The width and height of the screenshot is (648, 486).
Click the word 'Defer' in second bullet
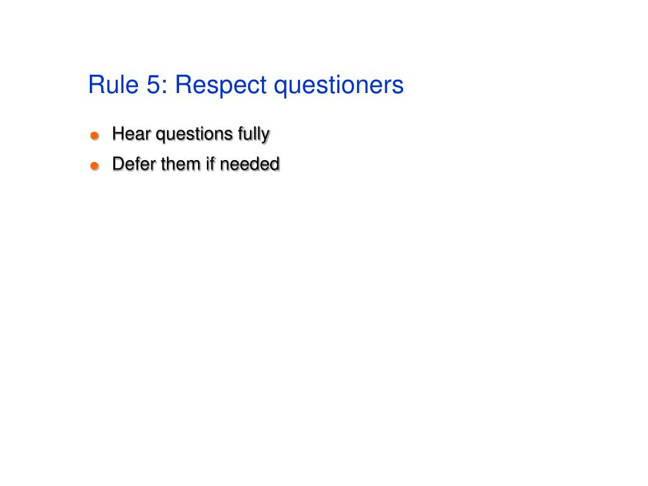(134, 164)
